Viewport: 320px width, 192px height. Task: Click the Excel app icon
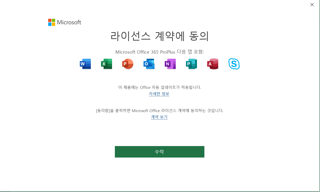[x=107, y=64]
